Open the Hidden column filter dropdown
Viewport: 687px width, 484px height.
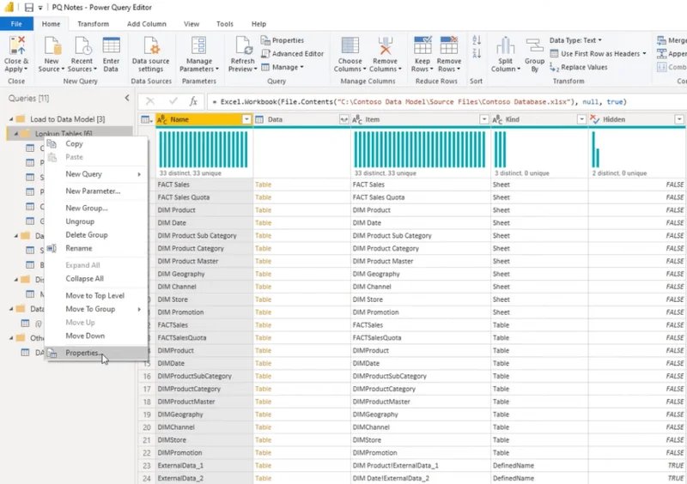click(679, 119)
